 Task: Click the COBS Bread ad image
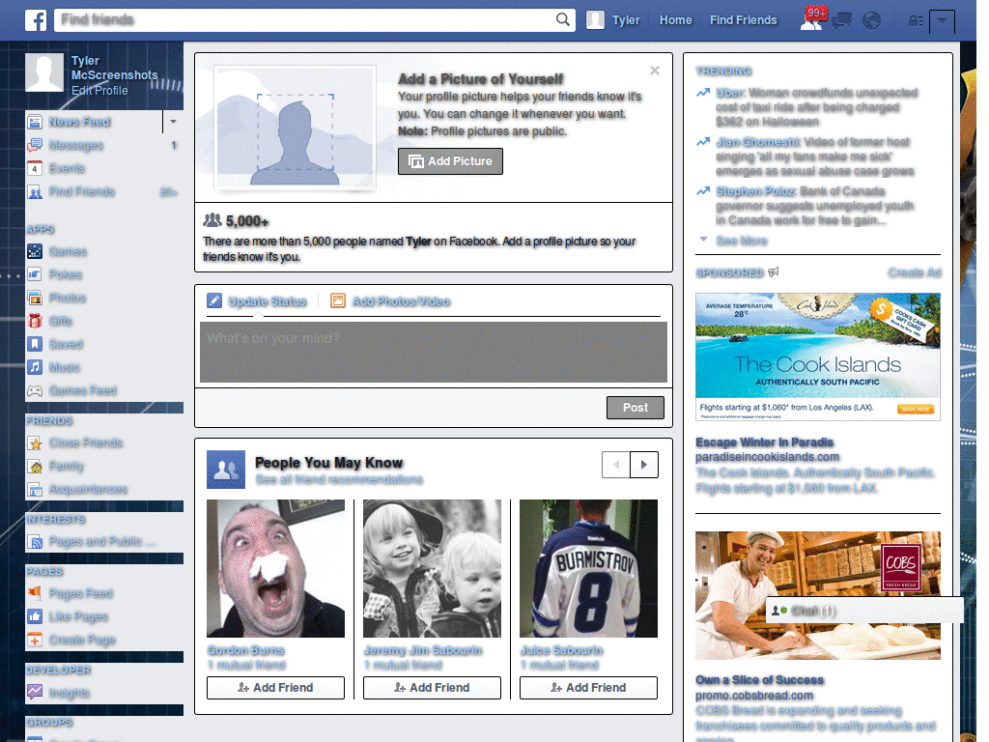coord(818,595)
